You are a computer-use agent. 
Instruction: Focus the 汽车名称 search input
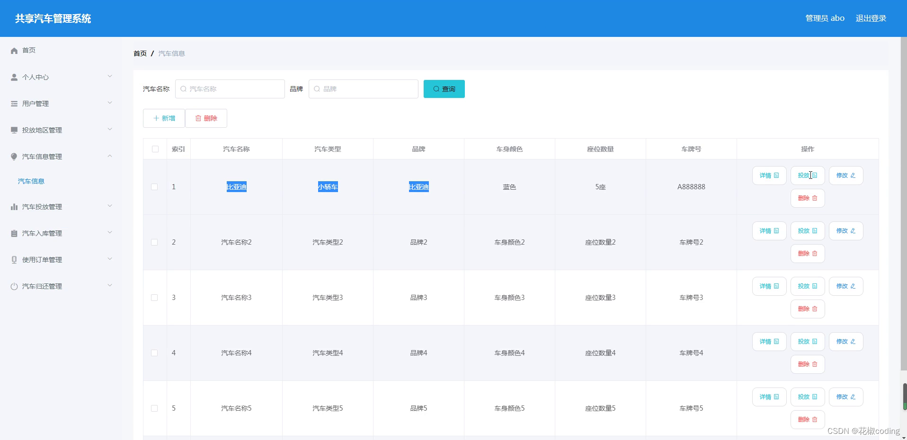230,89
